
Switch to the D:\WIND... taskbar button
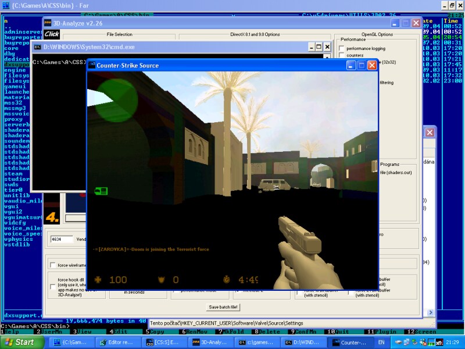click(303, 343)
